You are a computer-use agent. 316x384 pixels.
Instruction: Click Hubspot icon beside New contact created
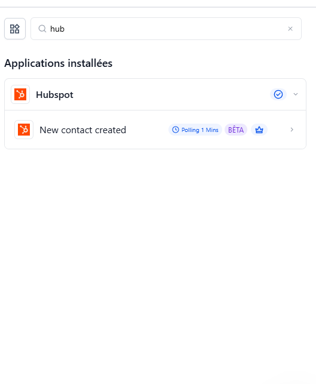(24, 130)
